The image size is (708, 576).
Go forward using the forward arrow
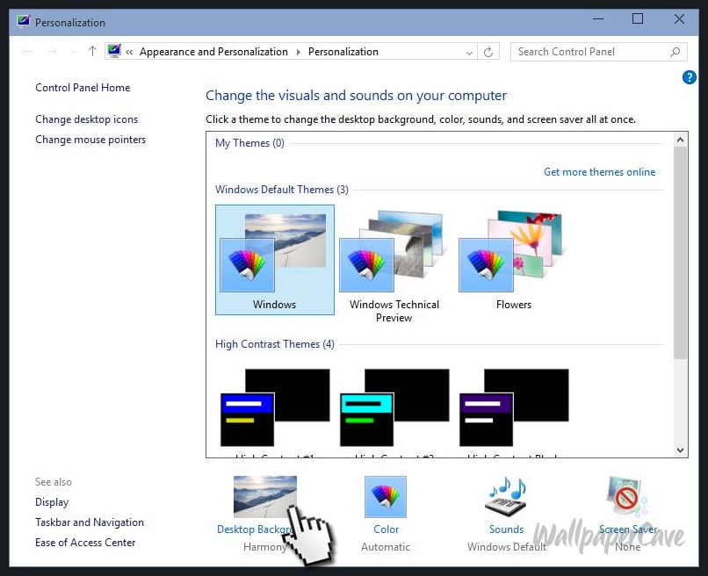pyautogui.click(x=52, y=52)
